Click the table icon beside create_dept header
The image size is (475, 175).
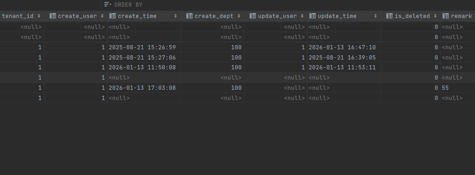pos(189,16)
